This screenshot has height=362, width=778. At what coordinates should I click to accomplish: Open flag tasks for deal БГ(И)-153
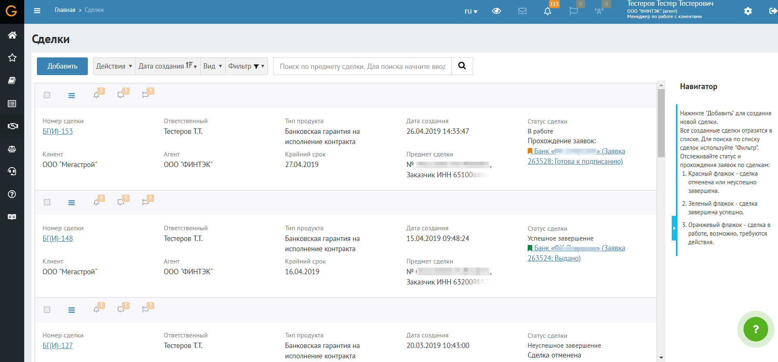coord(145,95)
